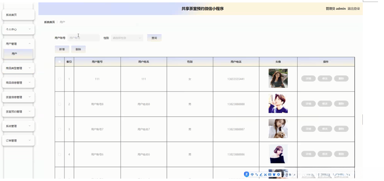Click phone number 13823888887
This screenshot has width=384, height=181.
[x=236, y=129]
